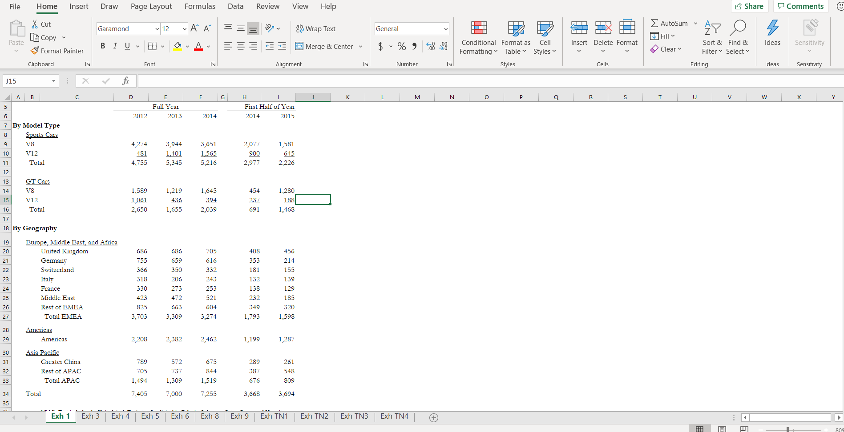Align cell contents right

(x=253, y=46)
